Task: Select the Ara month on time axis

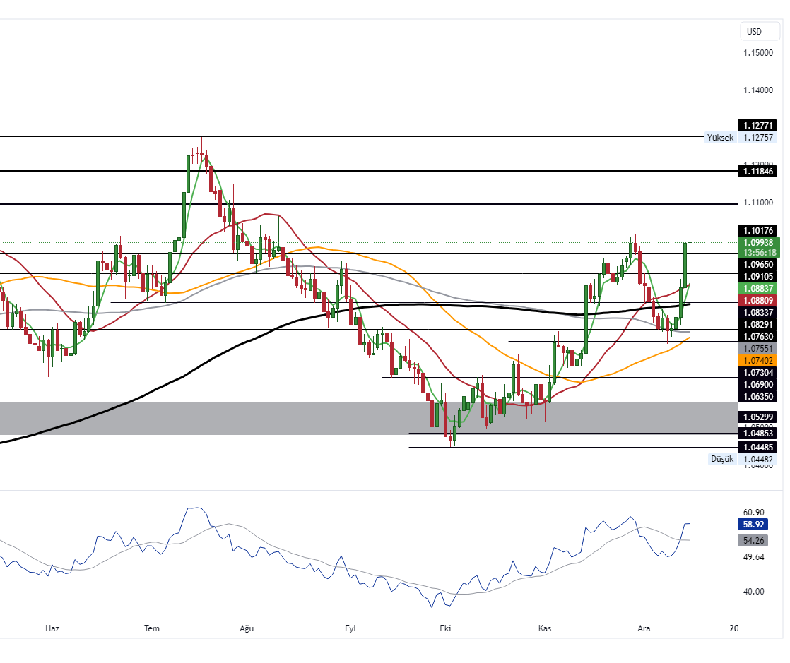Action: click(x=644, y=628)
